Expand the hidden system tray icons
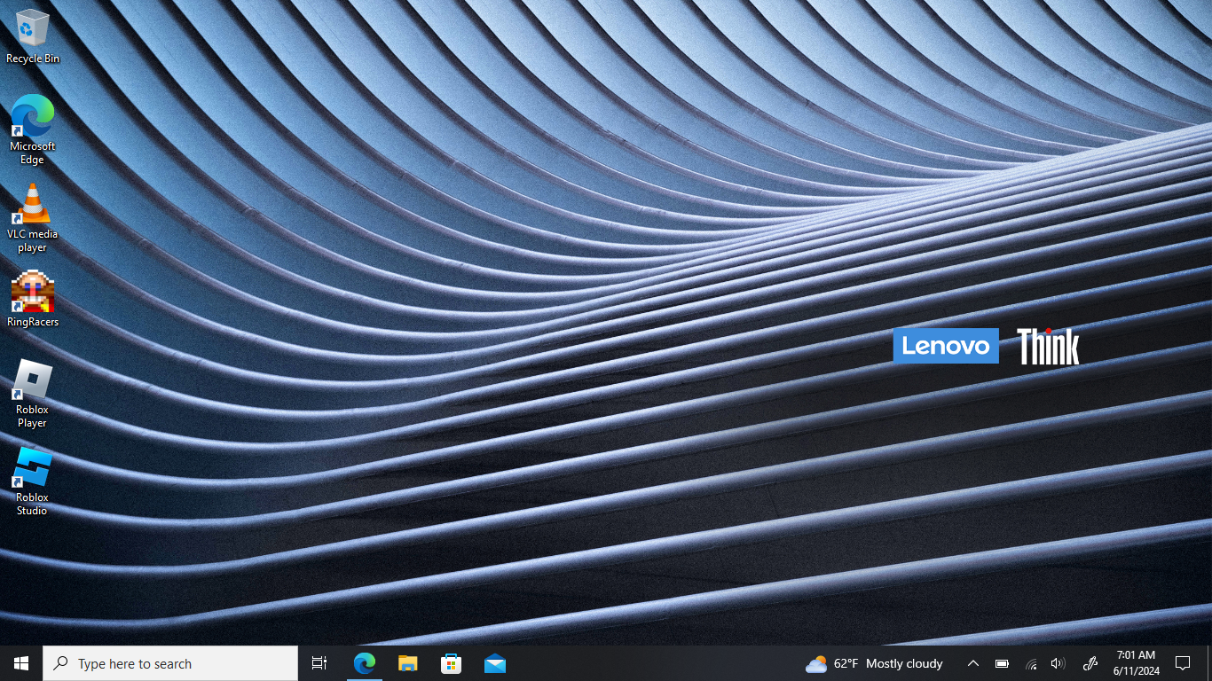This screenshot has height=681, width=1212. [x=973, y=663]
